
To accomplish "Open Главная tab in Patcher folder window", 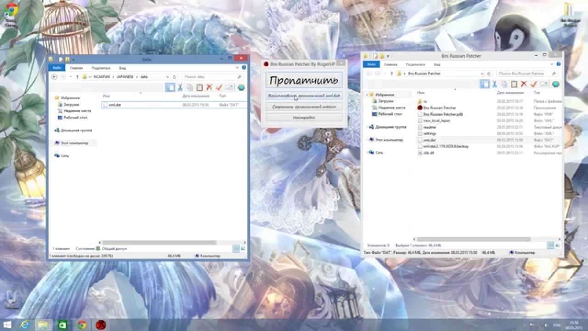I will pos(390,64).
